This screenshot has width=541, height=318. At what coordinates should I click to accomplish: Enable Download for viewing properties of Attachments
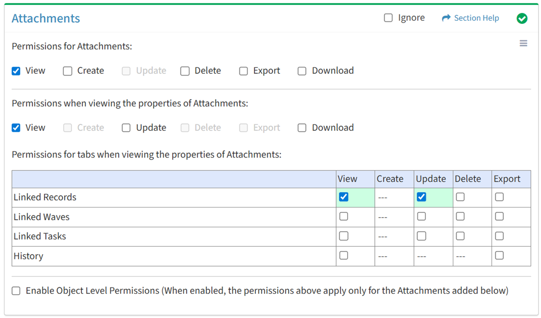[x=302, y=128]
